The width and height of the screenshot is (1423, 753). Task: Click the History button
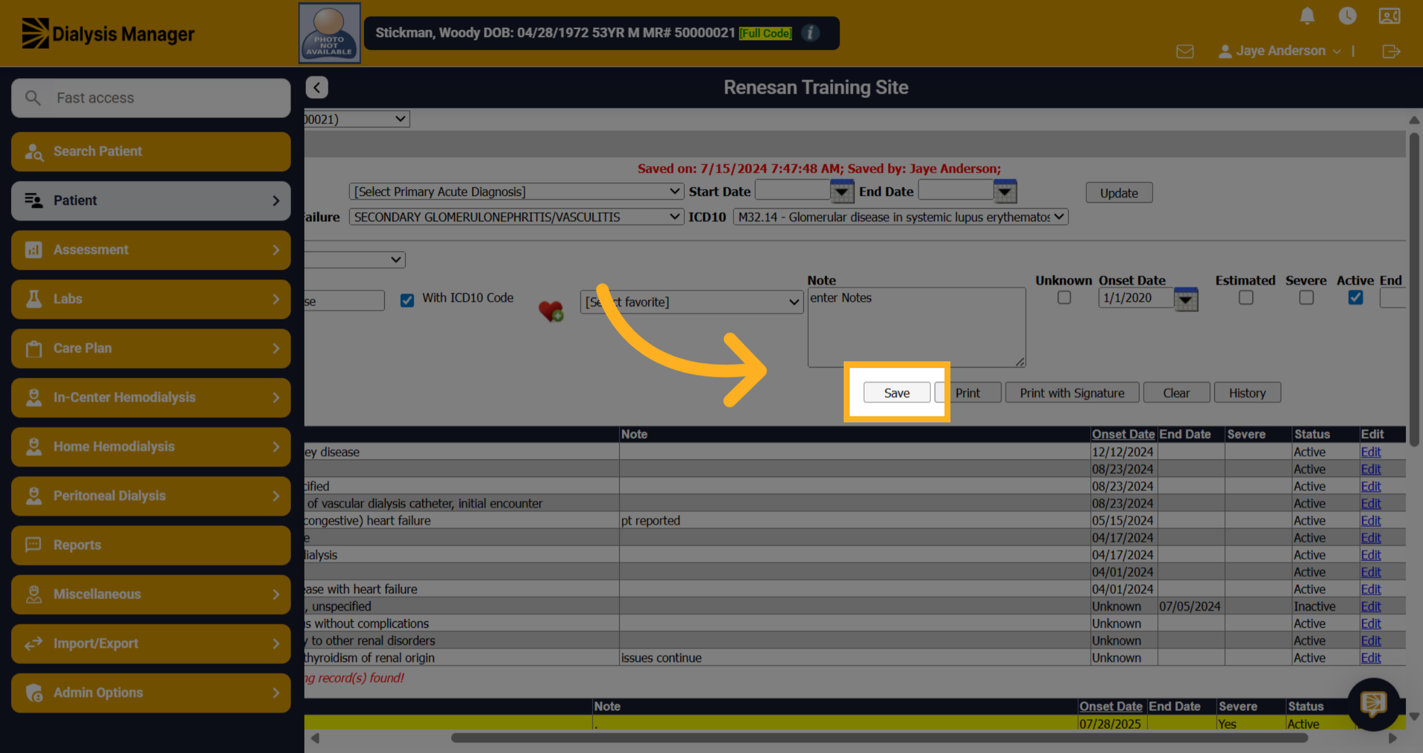pos(1247,393)
